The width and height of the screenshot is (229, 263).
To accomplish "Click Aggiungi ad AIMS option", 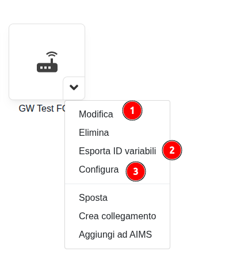I will point(115,234).
